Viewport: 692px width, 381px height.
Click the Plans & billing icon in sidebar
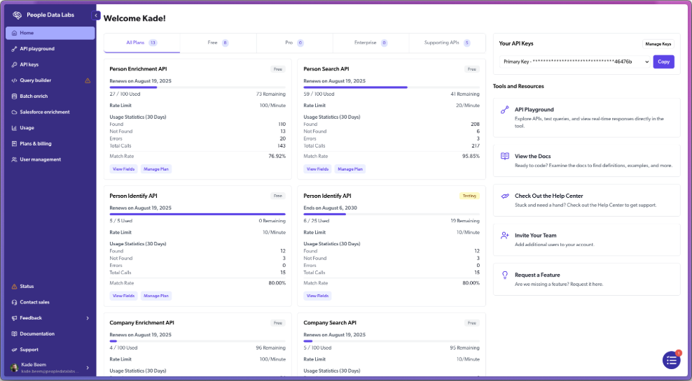point(14,144)
